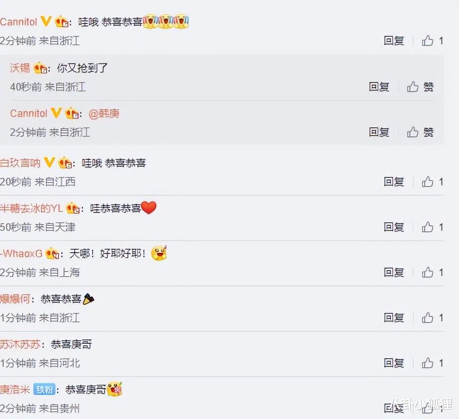The height and width of the screenshot is (419, 459).
Task: Open 白玖言呐's user profile
Action: [20, 163]
